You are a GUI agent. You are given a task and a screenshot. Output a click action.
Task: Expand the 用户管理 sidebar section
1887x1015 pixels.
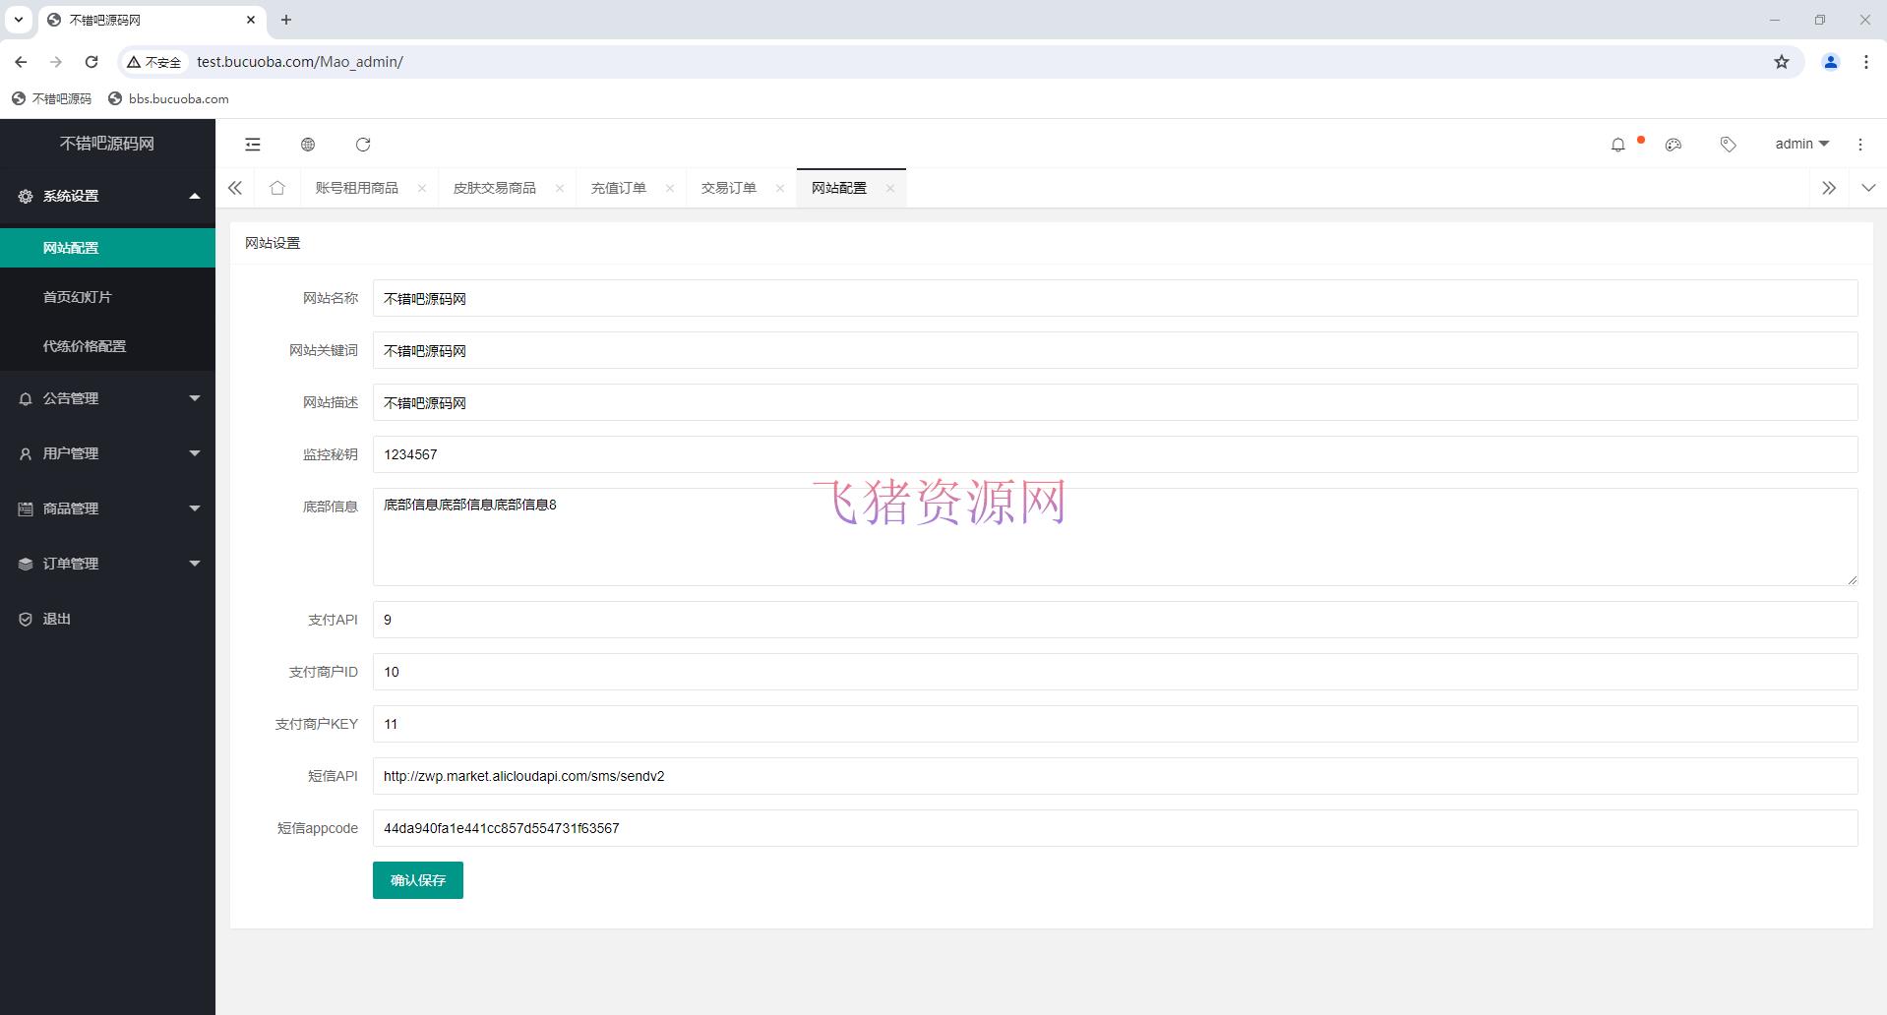[70, 453]
